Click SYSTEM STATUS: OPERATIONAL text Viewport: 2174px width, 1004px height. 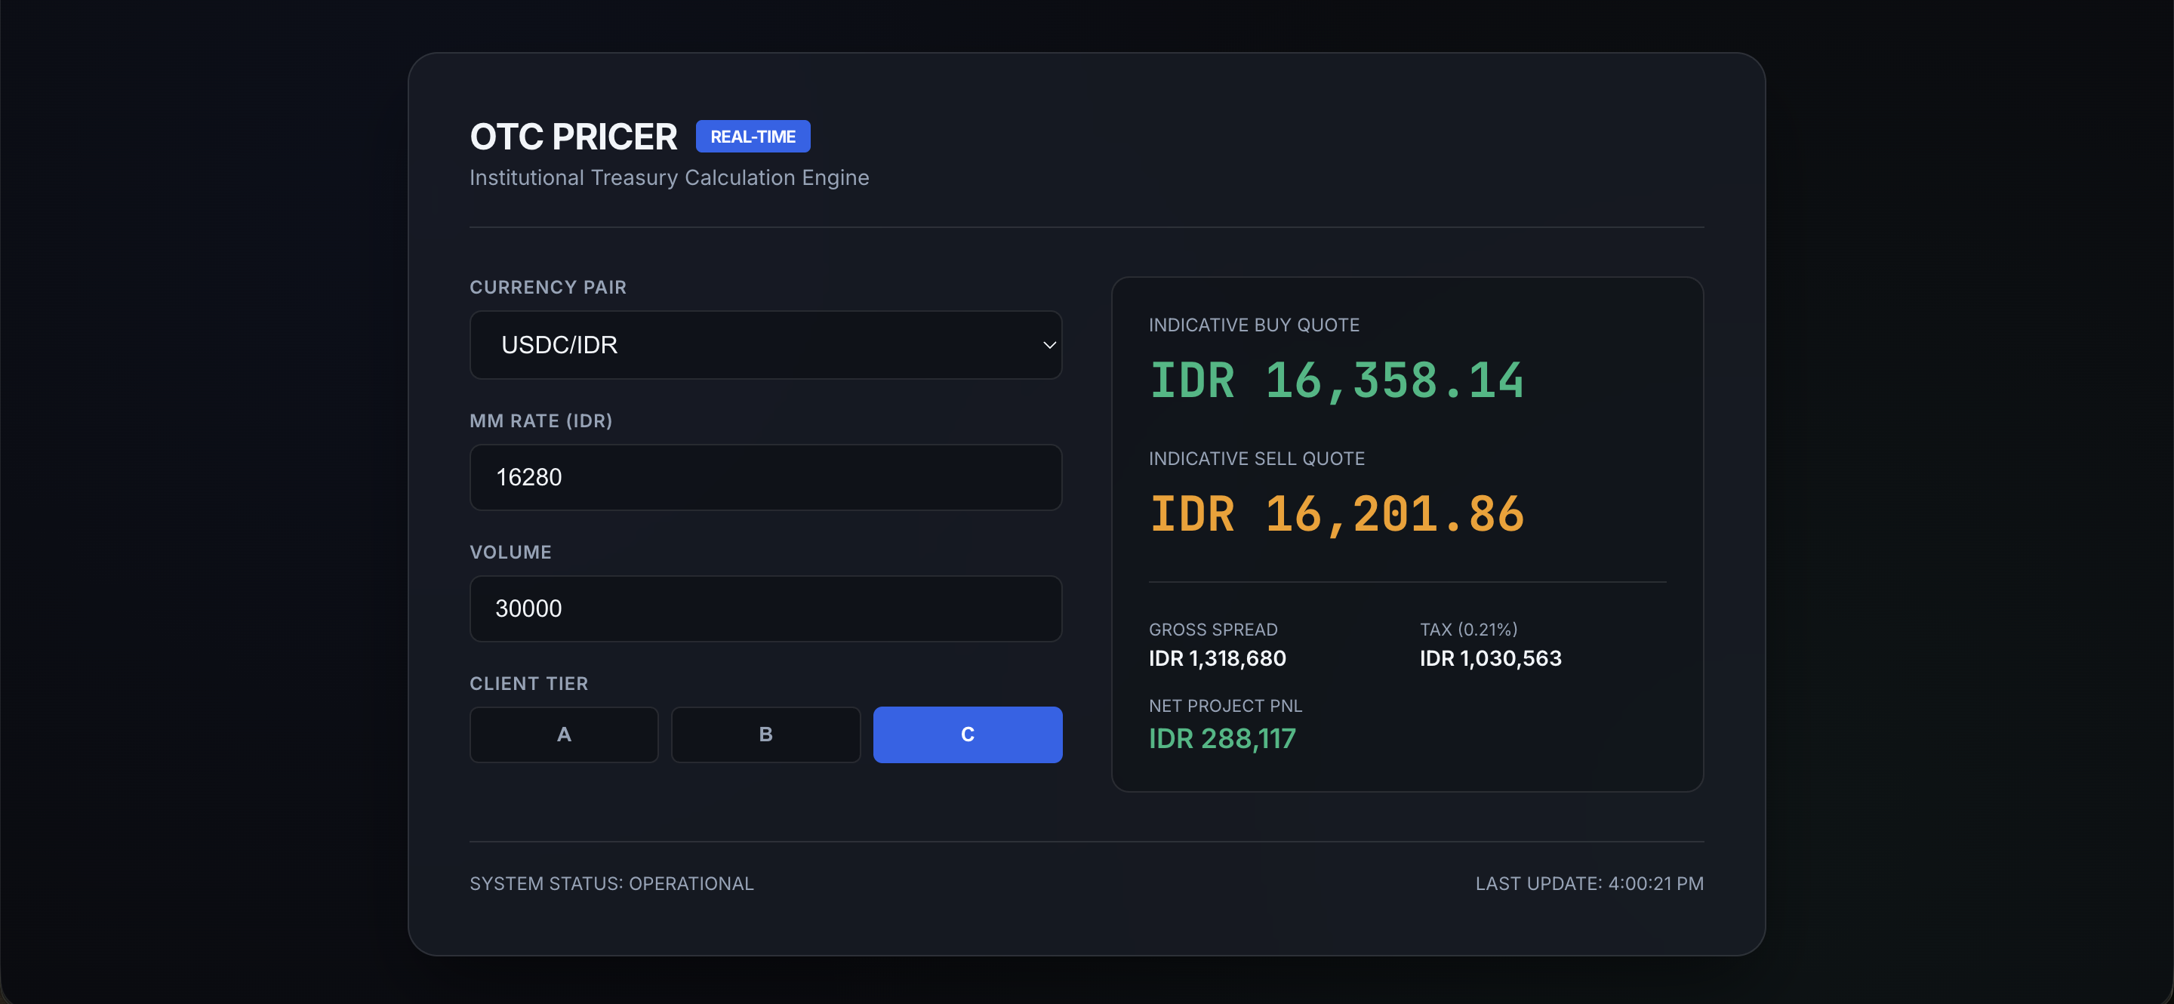(x=612, y=882)
